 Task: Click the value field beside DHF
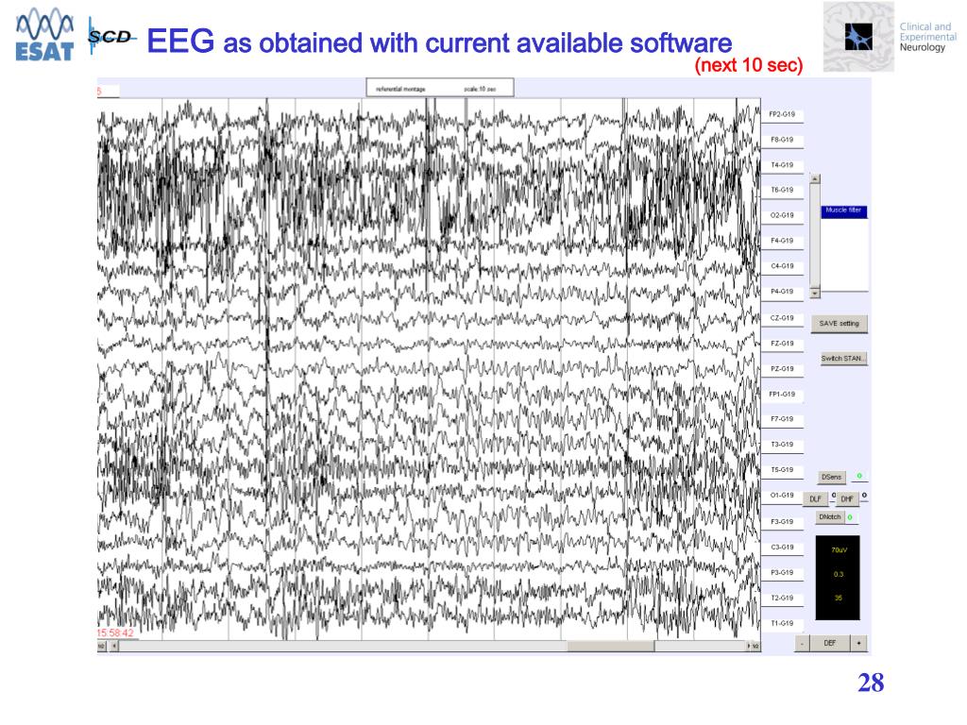(864, 496)
